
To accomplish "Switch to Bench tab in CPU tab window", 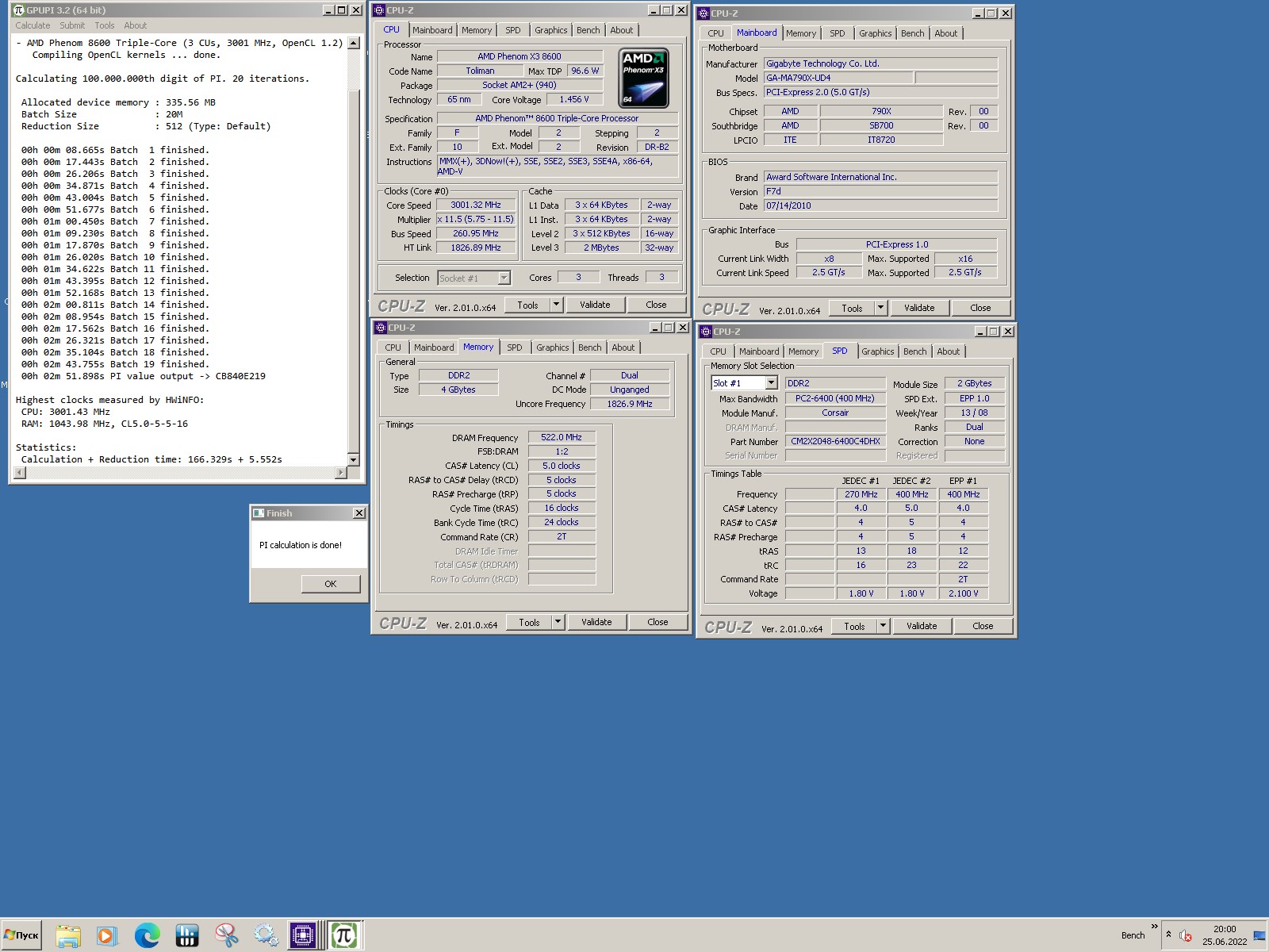I will click(x=588, y=30).
